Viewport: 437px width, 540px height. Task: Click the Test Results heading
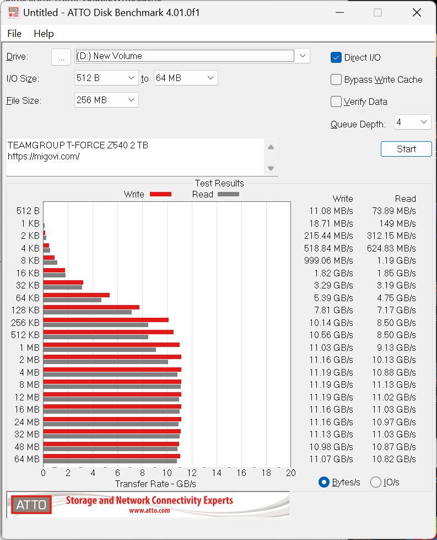[x=219, y=183]
